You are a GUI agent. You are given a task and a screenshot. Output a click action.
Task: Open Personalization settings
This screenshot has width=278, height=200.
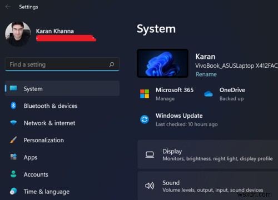click(62, 140)
